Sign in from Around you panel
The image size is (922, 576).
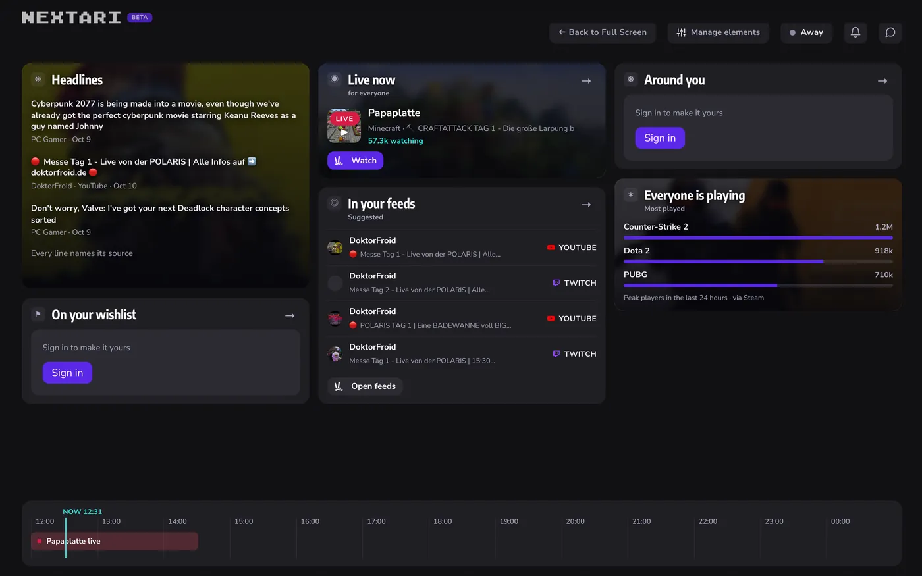point(660,138)
